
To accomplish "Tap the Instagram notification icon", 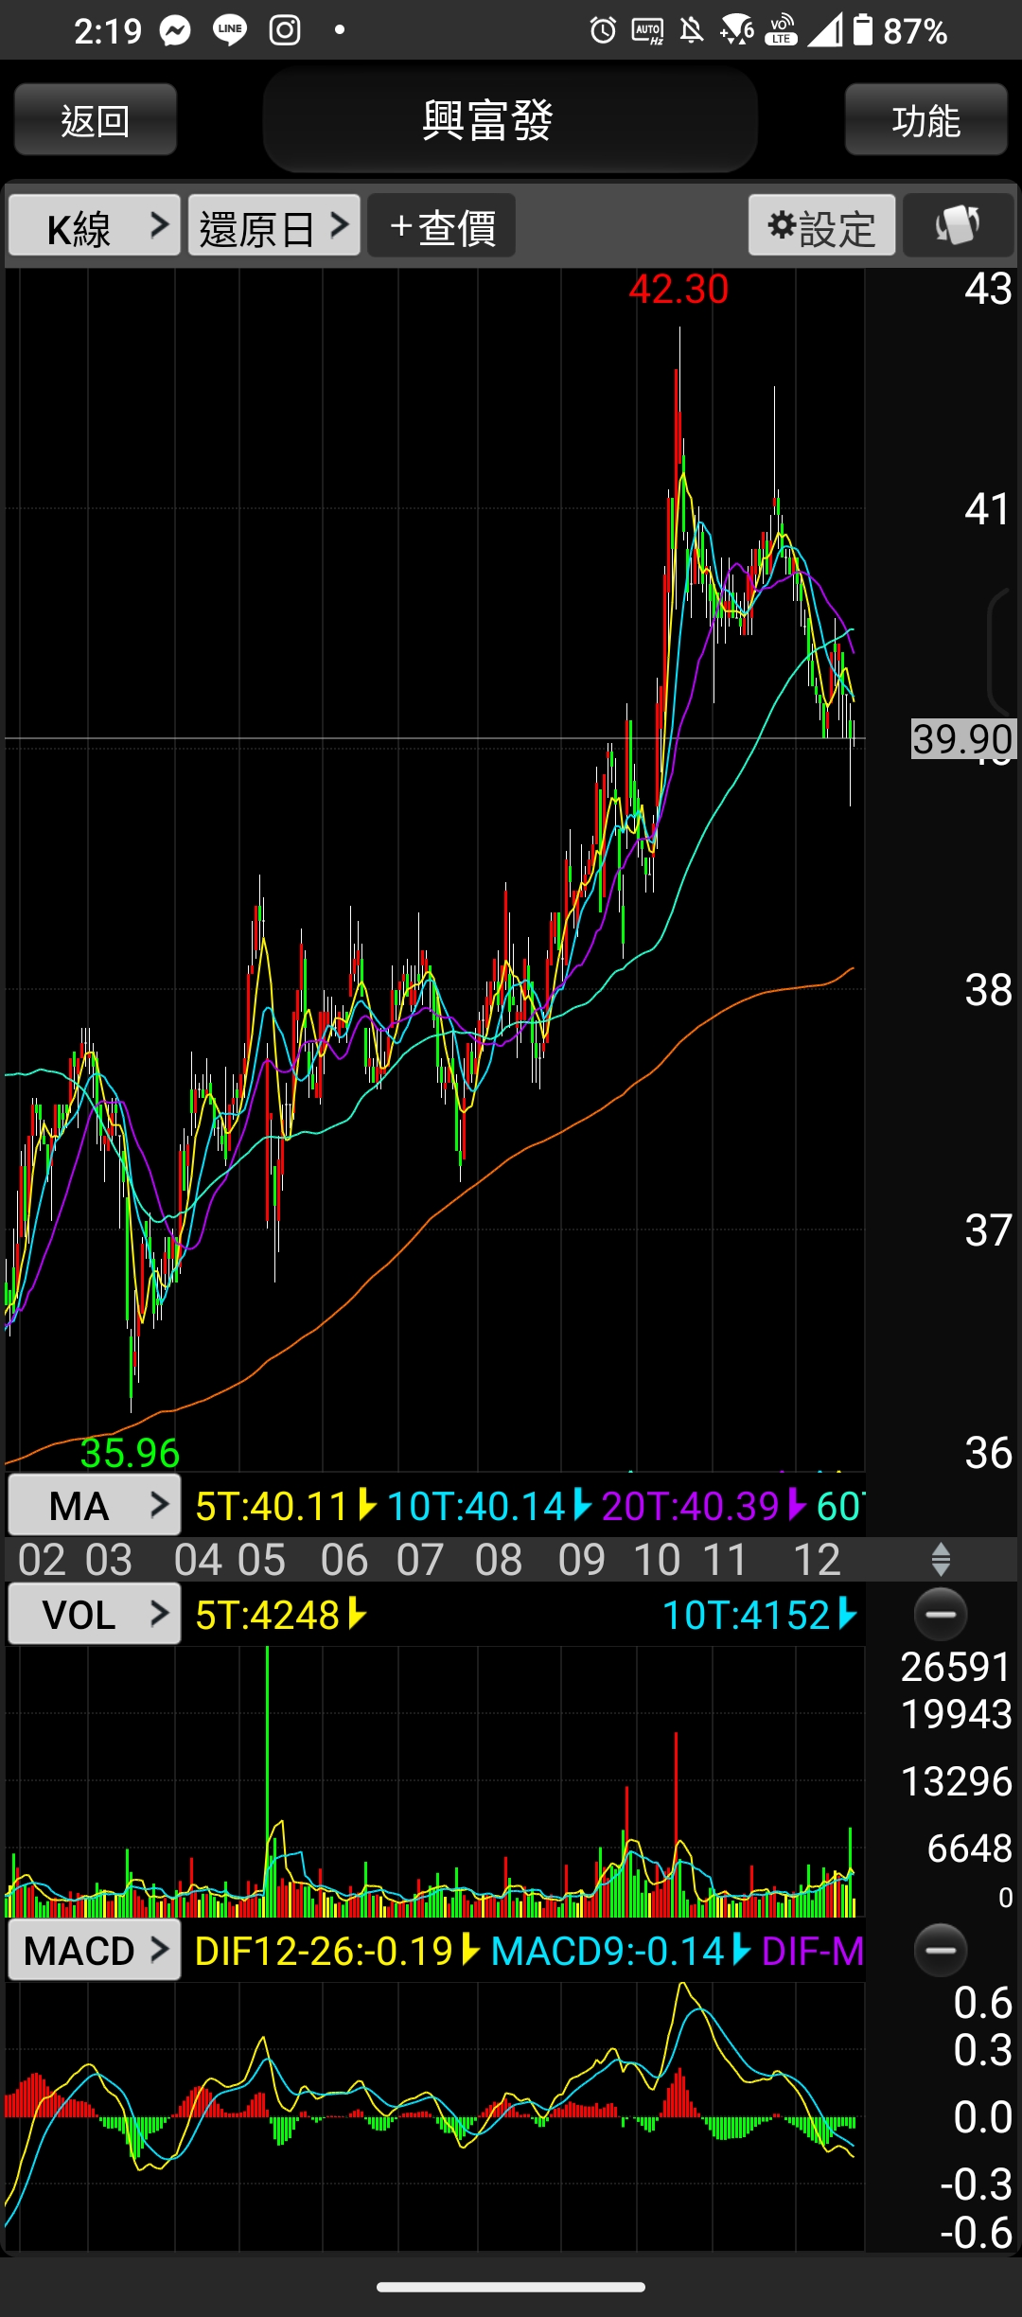I will (285, 31).
